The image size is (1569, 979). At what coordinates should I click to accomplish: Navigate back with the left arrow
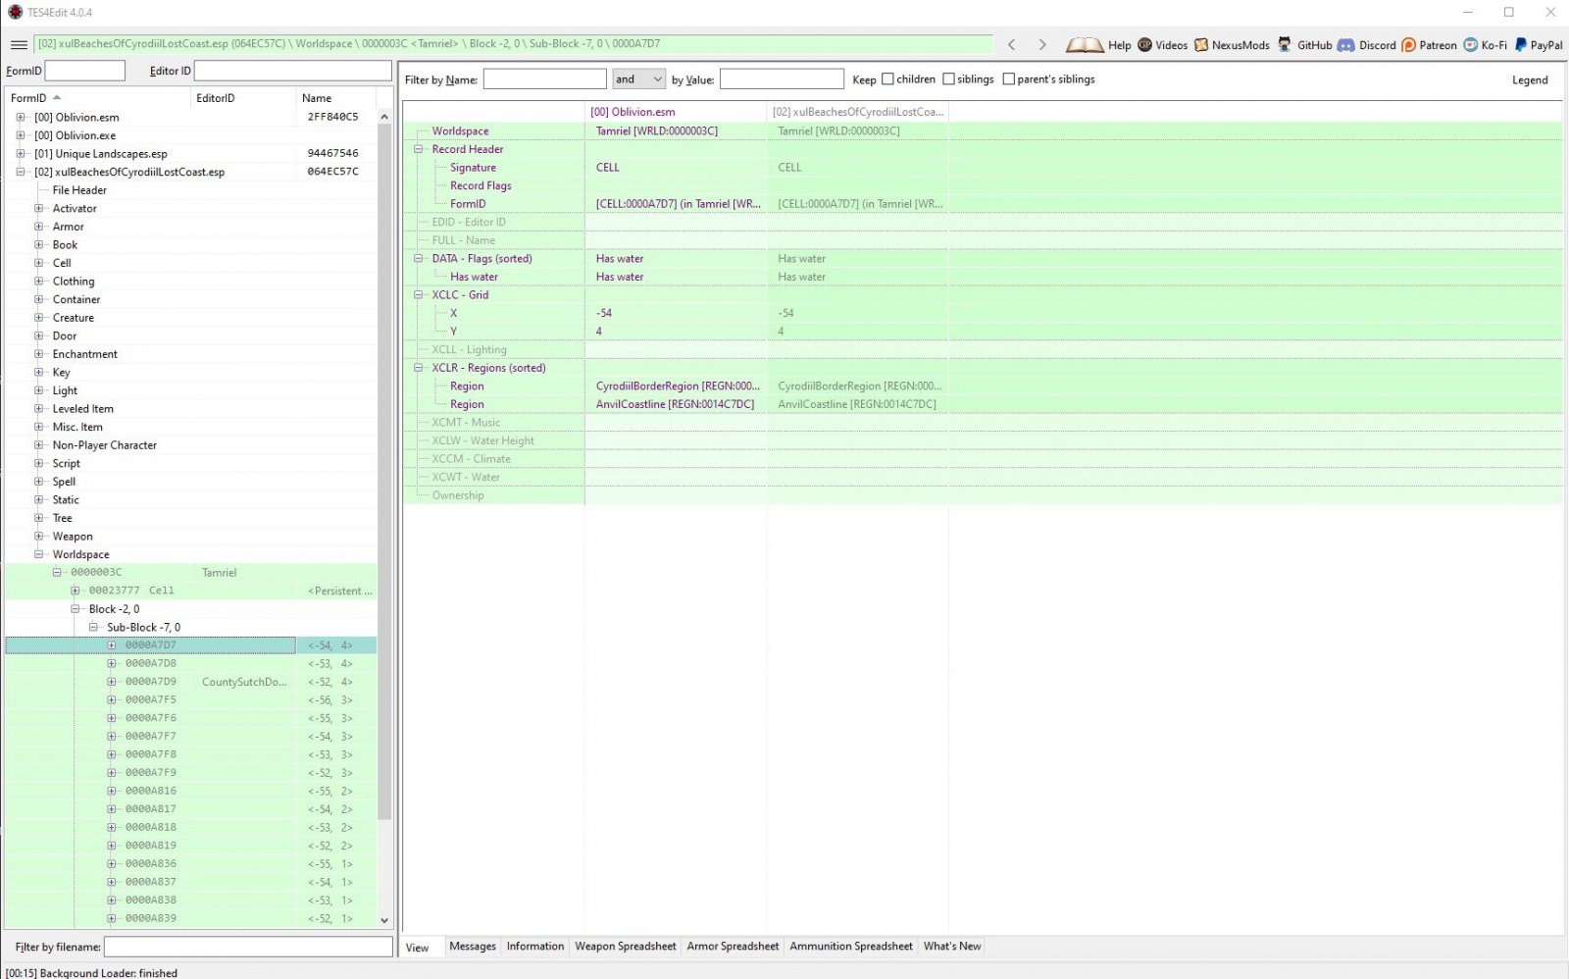click(x=1012, y=45)
